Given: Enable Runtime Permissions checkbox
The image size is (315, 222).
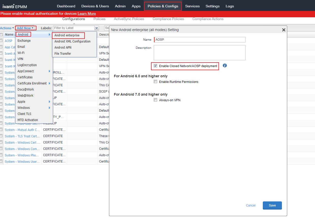Looking at the screenshot, I should (156, 82).
